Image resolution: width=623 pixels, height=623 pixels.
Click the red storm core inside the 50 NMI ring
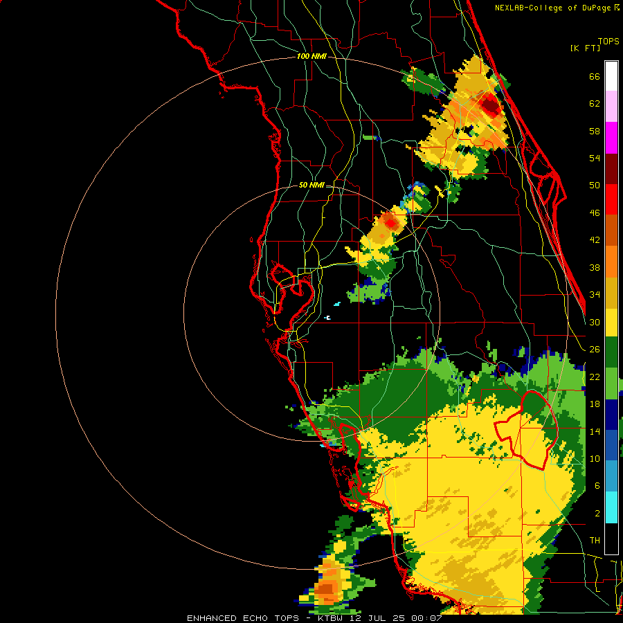click(x=391, y=223)
